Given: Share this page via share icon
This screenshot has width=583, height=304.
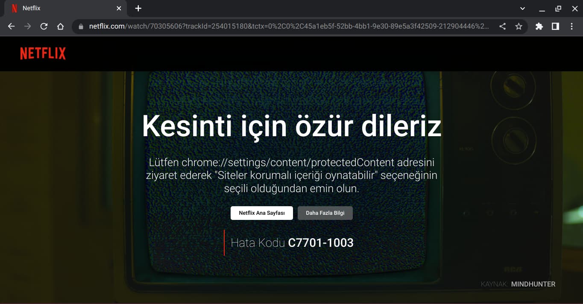Looking at the screenshot, I should click(503, 26).
